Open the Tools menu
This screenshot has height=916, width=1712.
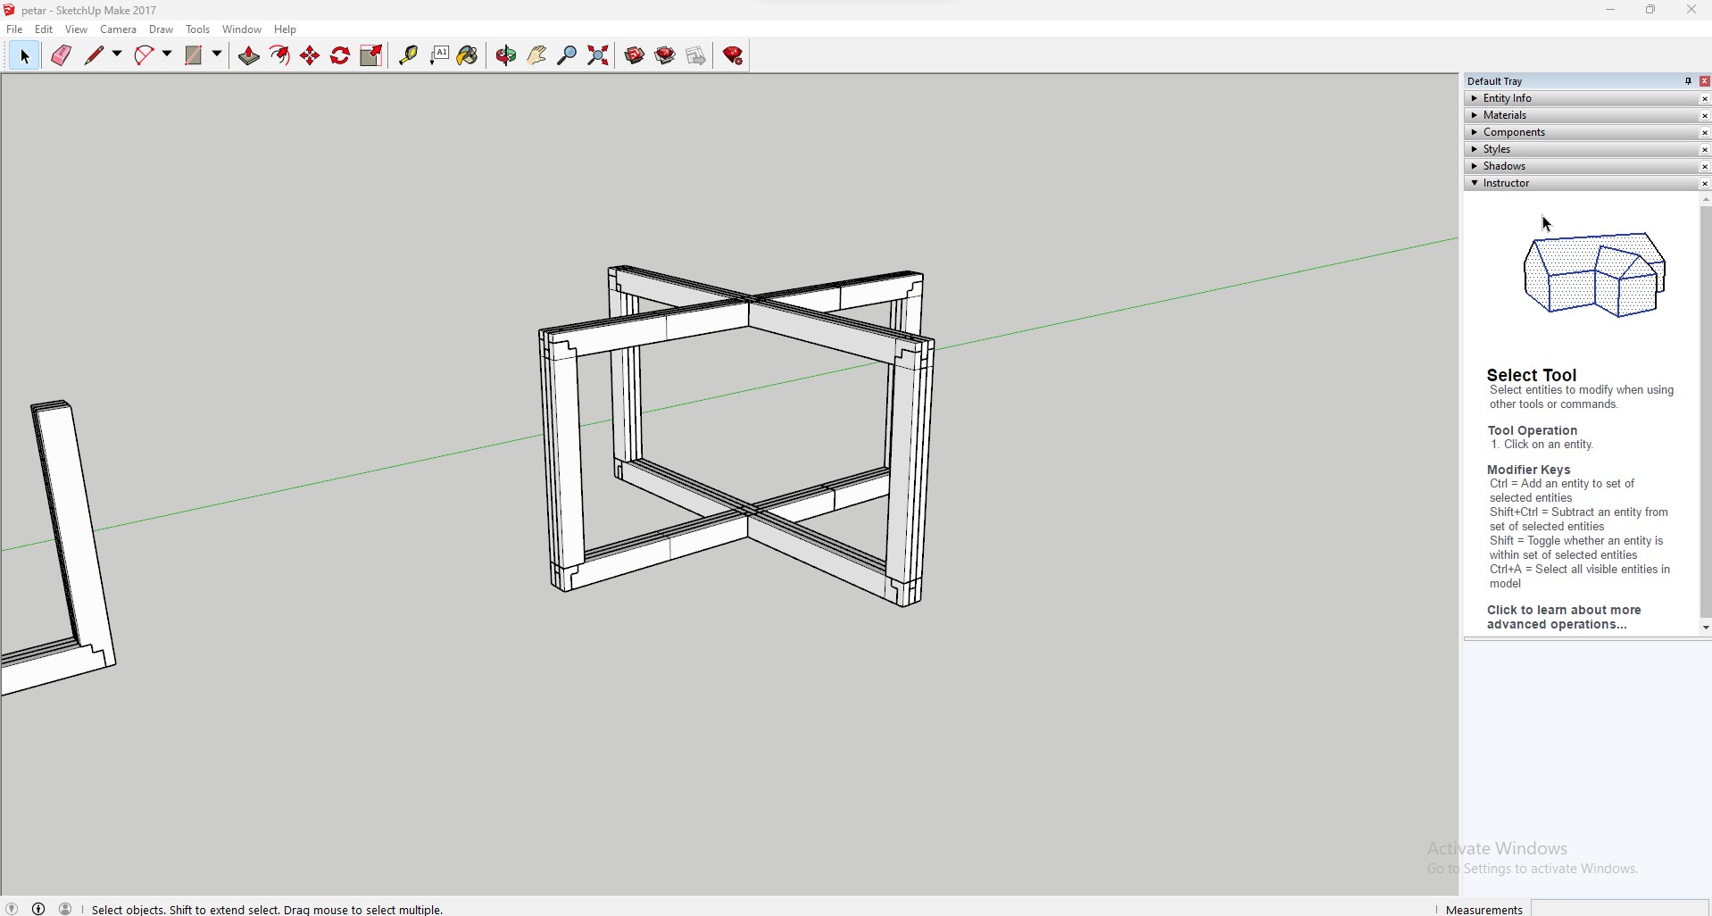point(198,29)
